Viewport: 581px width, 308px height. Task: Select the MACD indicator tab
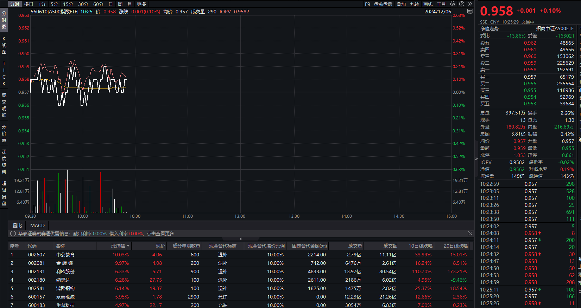(37, 225)
